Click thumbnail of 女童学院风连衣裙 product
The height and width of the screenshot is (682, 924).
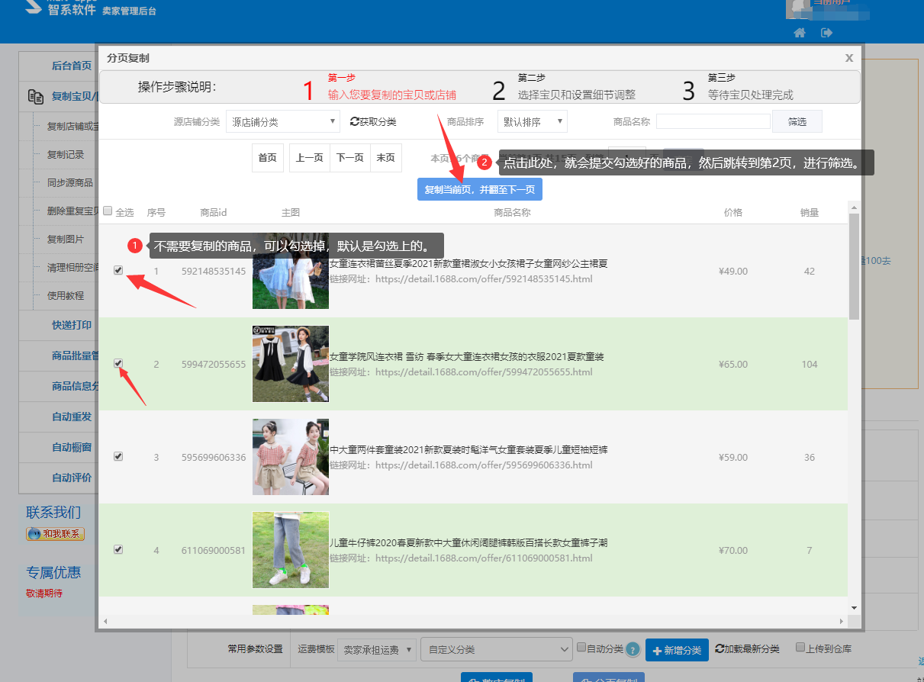(291, 364)
